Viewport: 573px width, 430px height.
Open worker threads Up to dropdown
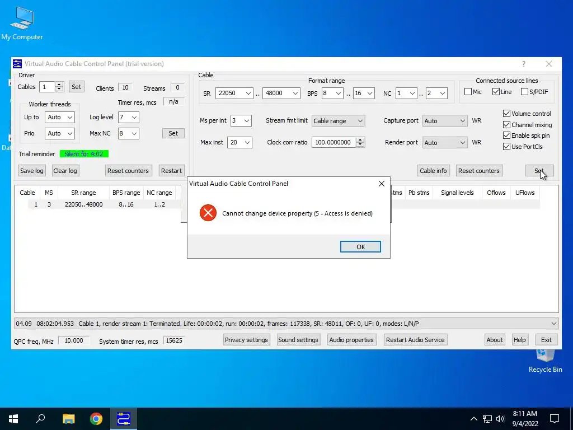(59, 117)
